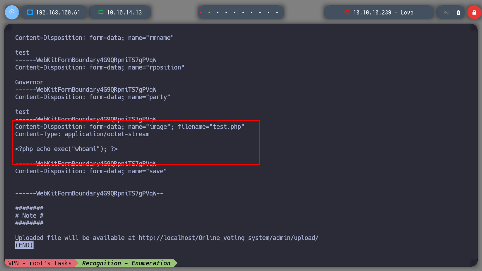
Task: Click the ethernet network icon
Action: click(x=30, y=12)
